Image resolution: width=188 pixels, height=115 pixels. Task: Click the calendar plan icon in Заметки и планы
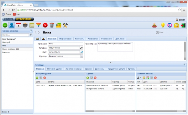[148, 78]
